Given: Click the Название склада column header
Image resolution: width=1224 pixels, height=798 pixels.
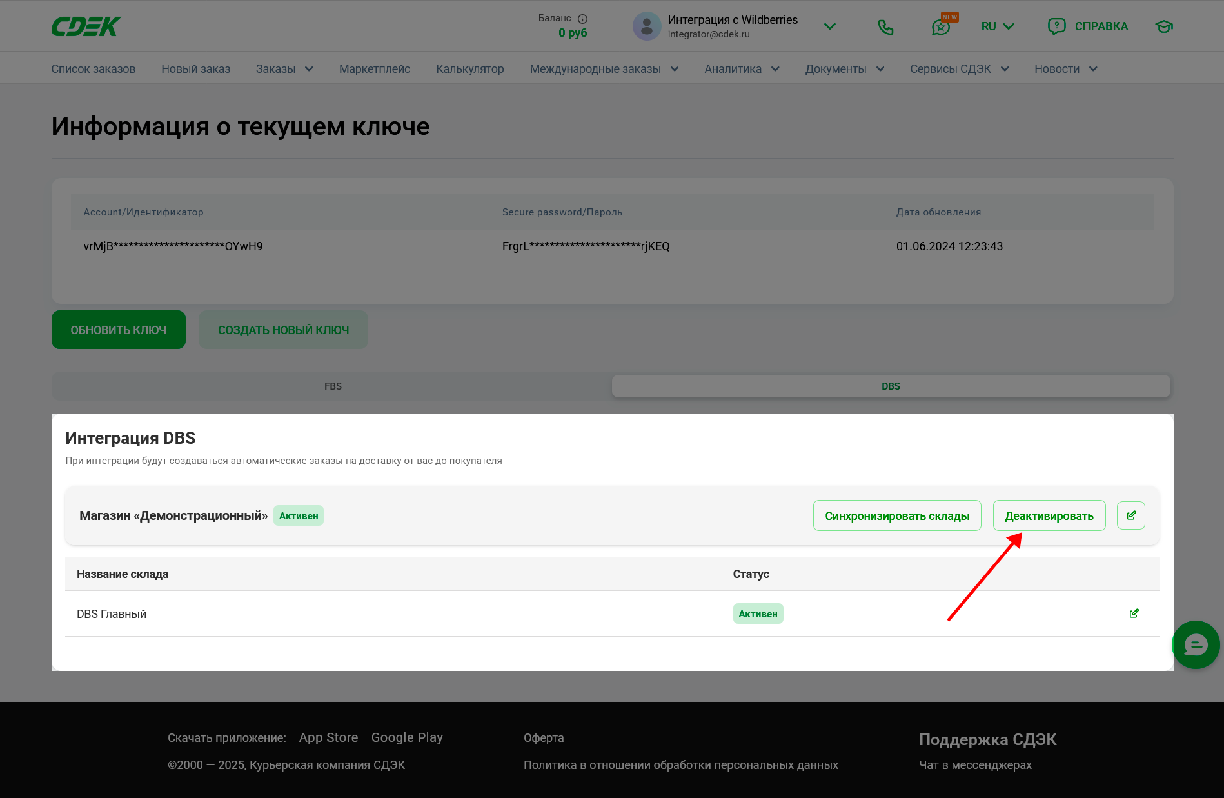Looking at the screenshot, I should click(x=123, y=574).
